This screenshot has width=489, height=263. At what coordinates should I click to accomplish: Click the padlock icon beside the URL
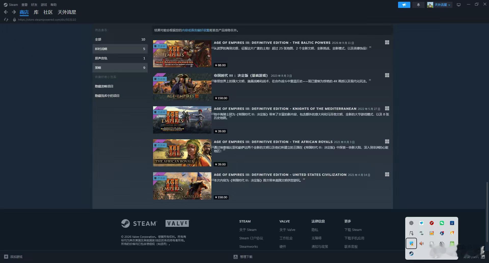[15, 20]
